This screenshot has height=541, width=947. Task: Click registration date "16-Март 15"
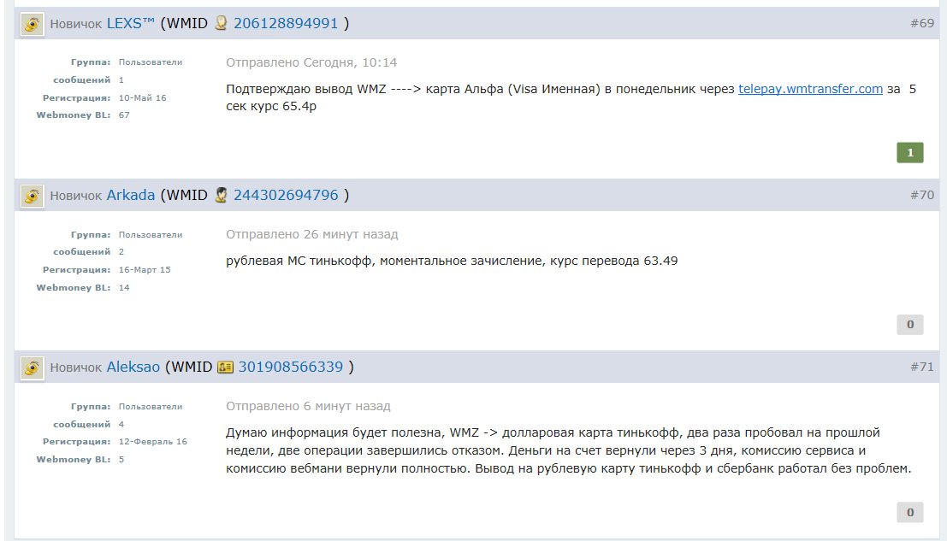[145, 269]
